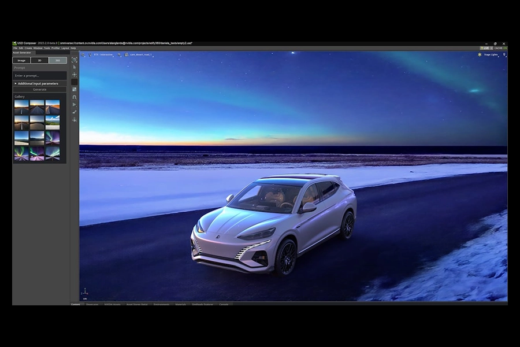The image size is (520, 347).
Task: Open the Layout menu
Action: tap(65, 48)
